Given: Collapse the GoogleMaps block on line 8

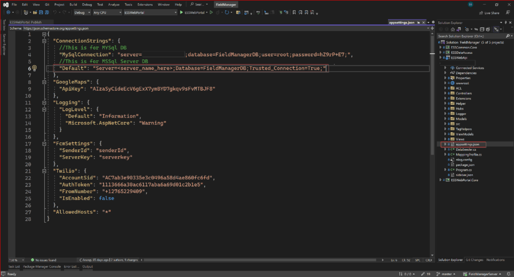Looking at the screenshot, I should 44,82.
